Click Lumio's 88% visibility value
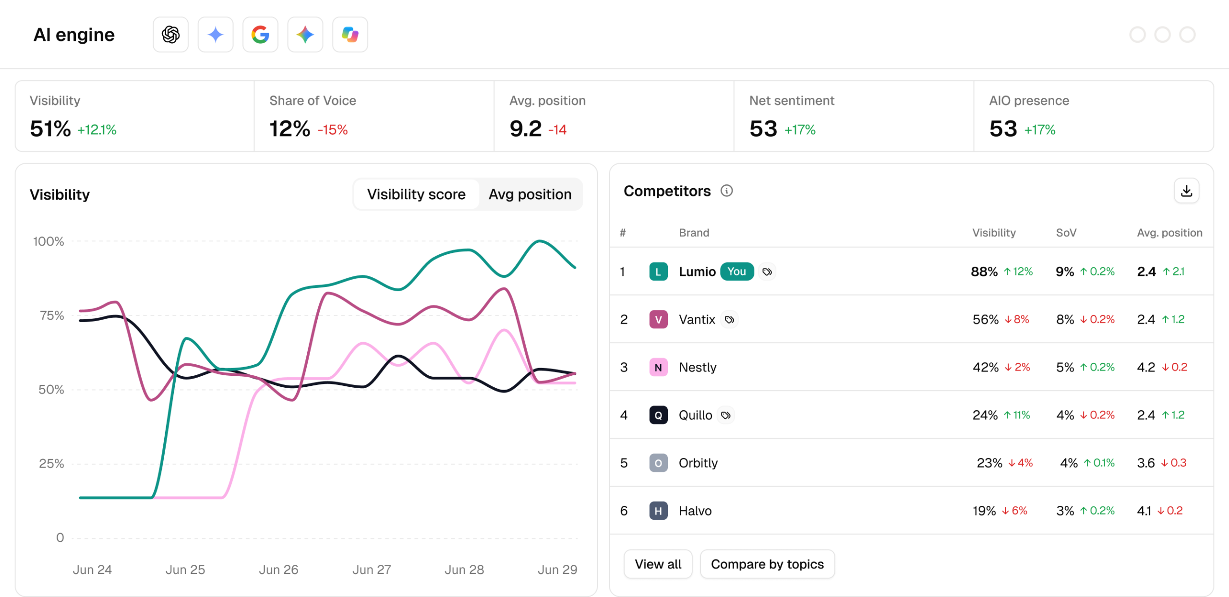The width and height of the screenshot is (1229, 597). [984, 272]
